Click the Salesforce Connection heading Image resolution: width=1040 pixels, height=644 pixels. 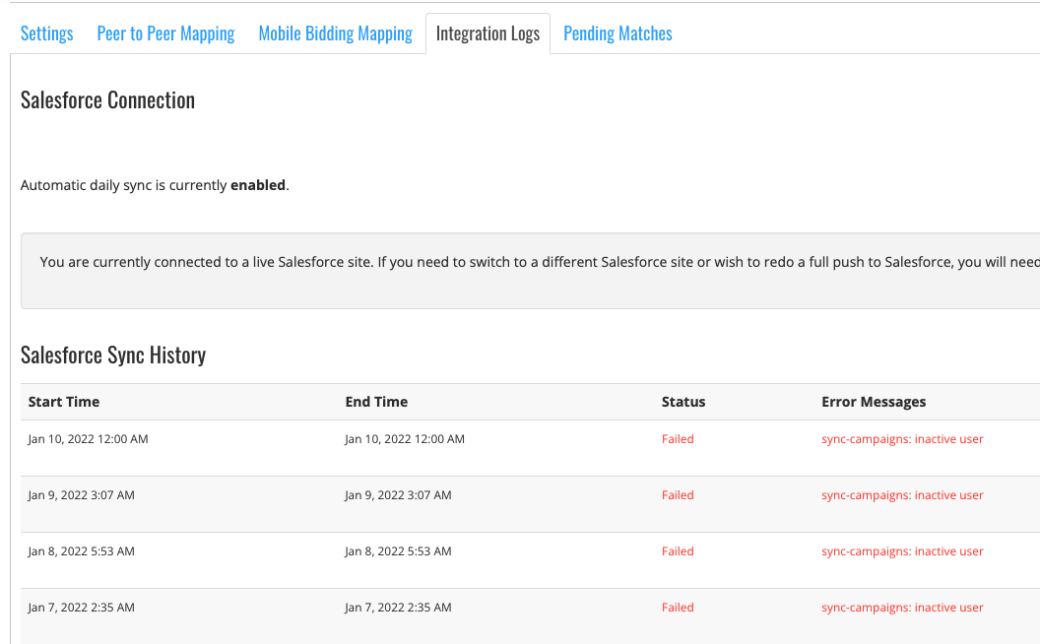pyautogui.click(x=107, y=100)
